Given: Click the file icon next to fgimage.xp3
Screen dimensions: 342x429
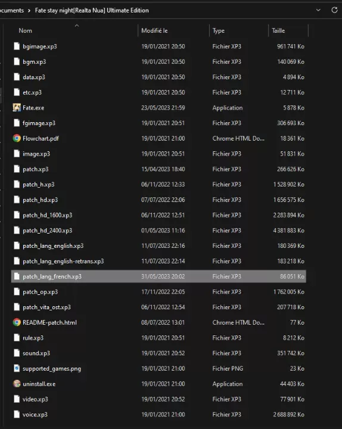Looking at the screenshot, I should pyautogui.click(x=17, y=123).
